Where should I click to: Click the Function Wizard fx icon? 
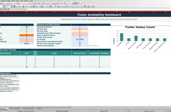tap(3, 9)
